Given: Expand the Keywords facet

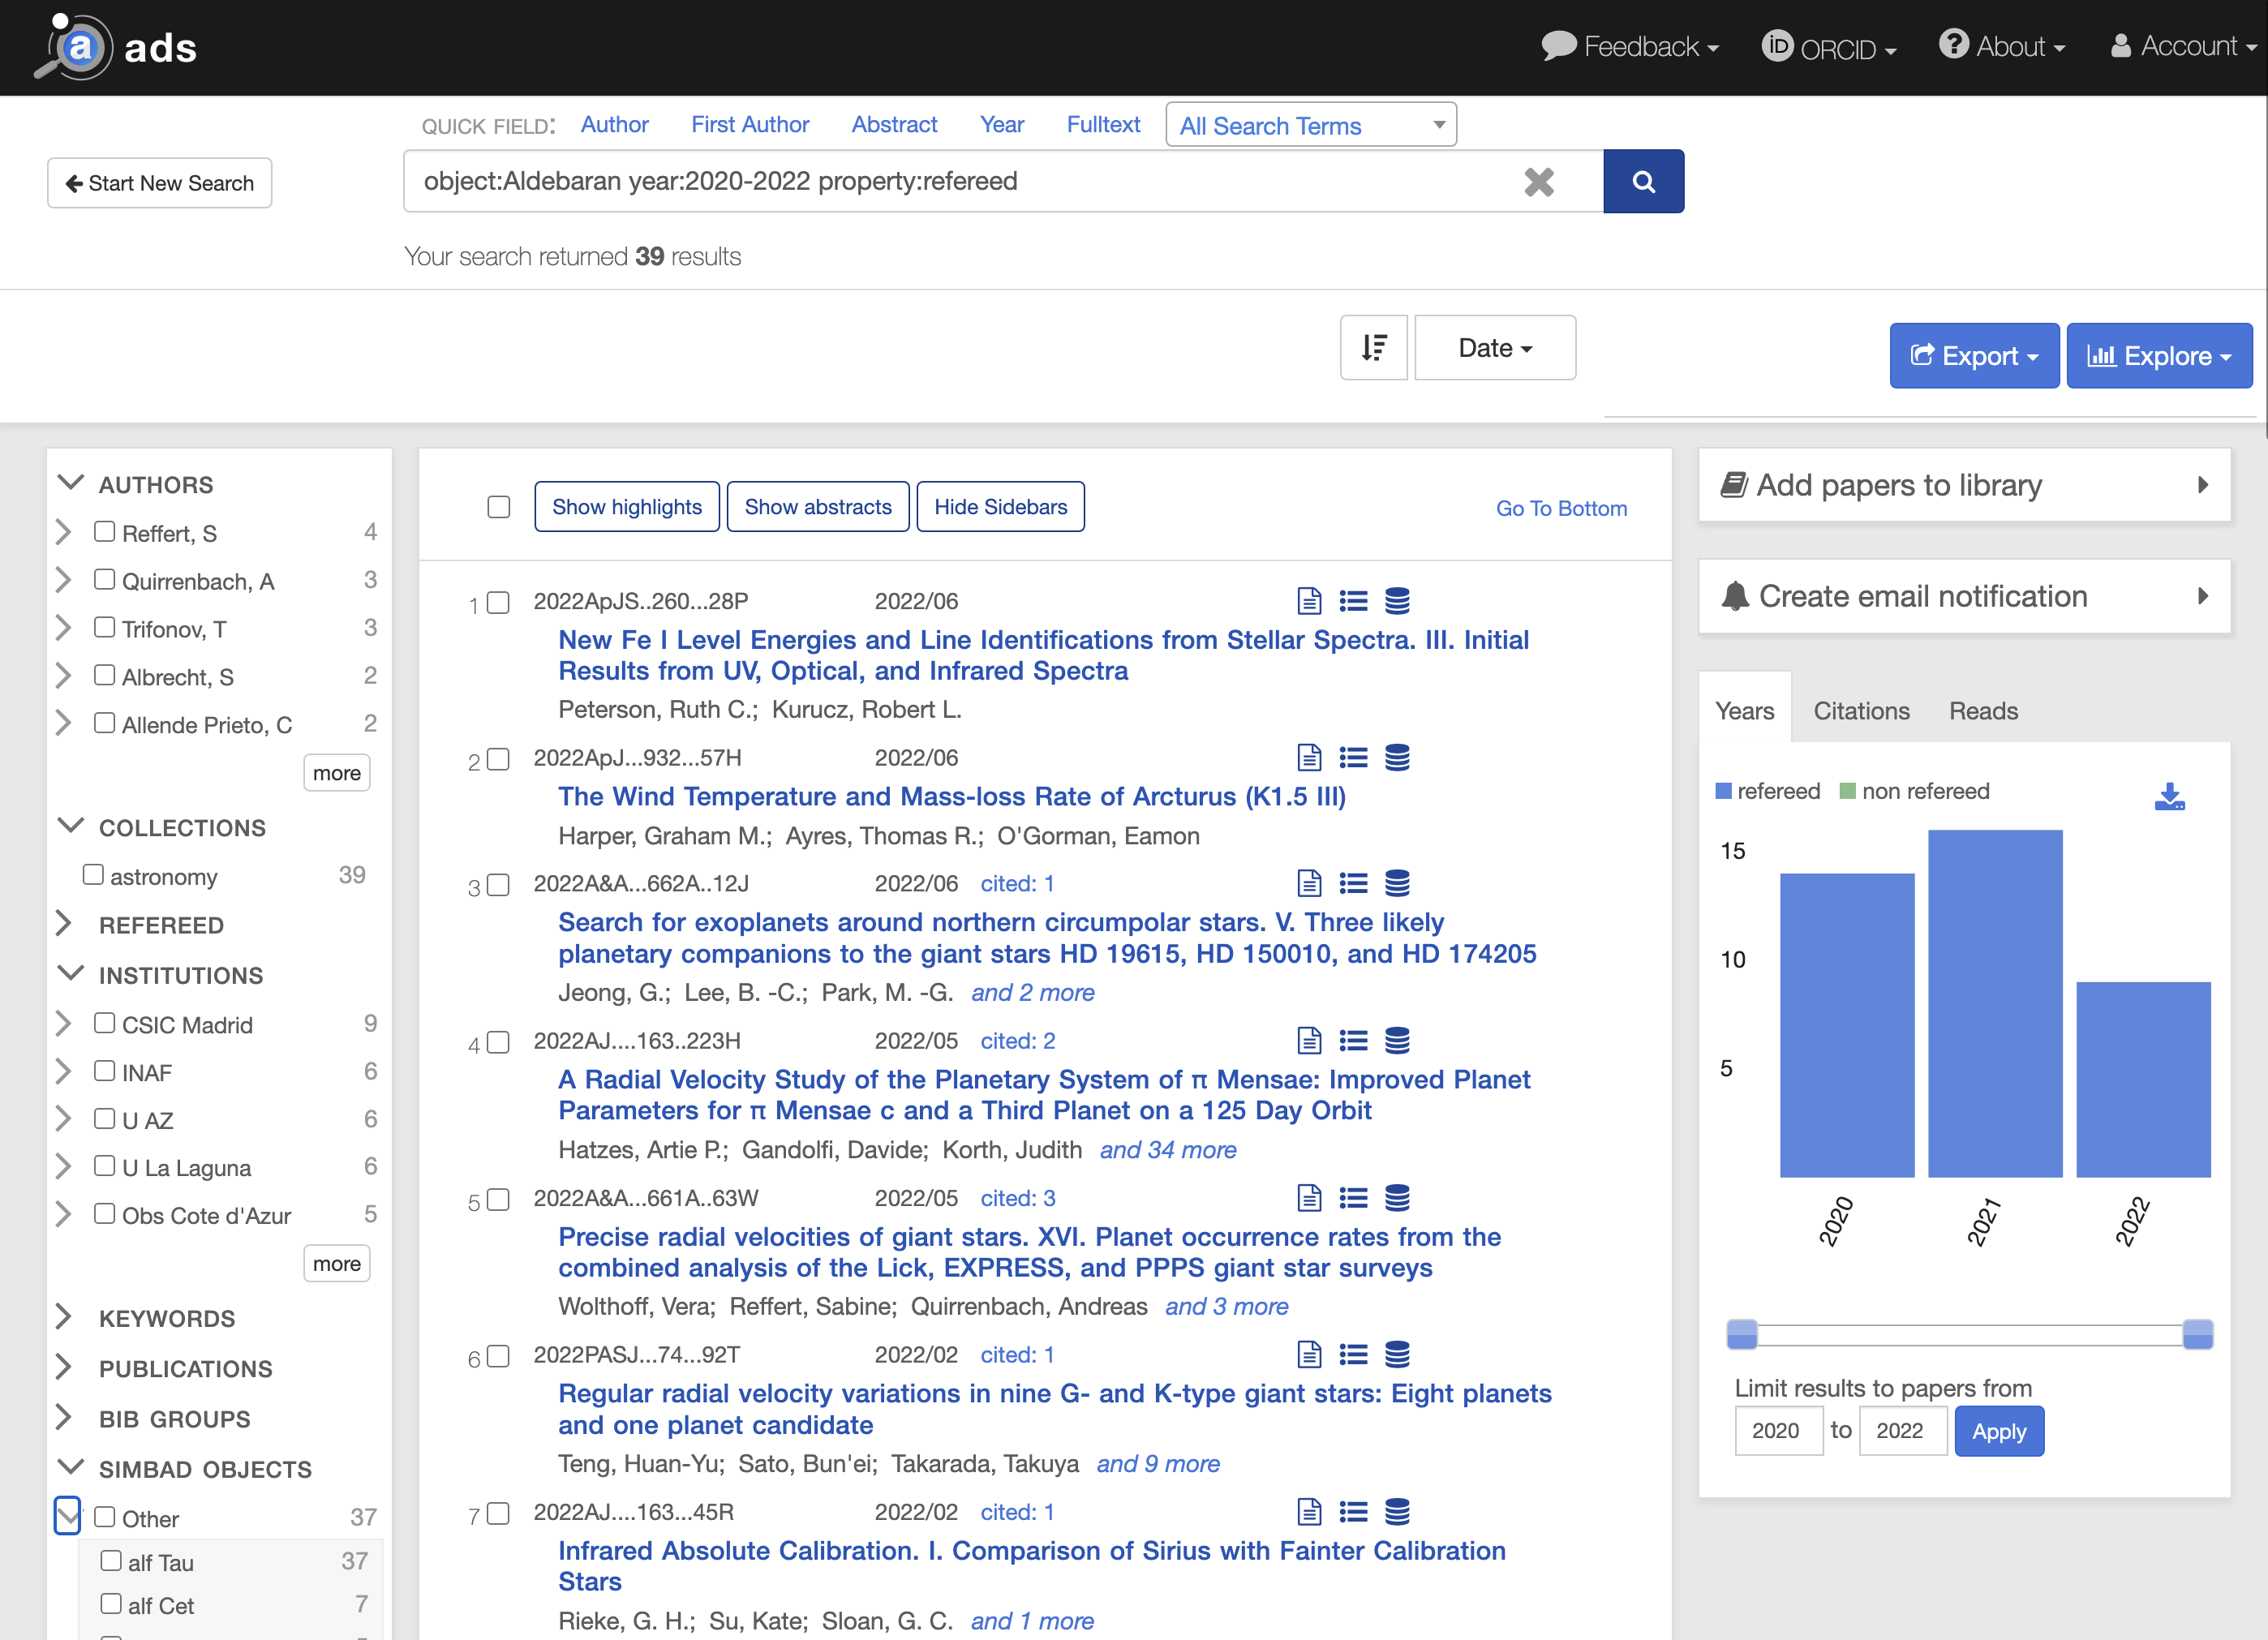Looking at the screenshot, I should tap(166, 1318).
